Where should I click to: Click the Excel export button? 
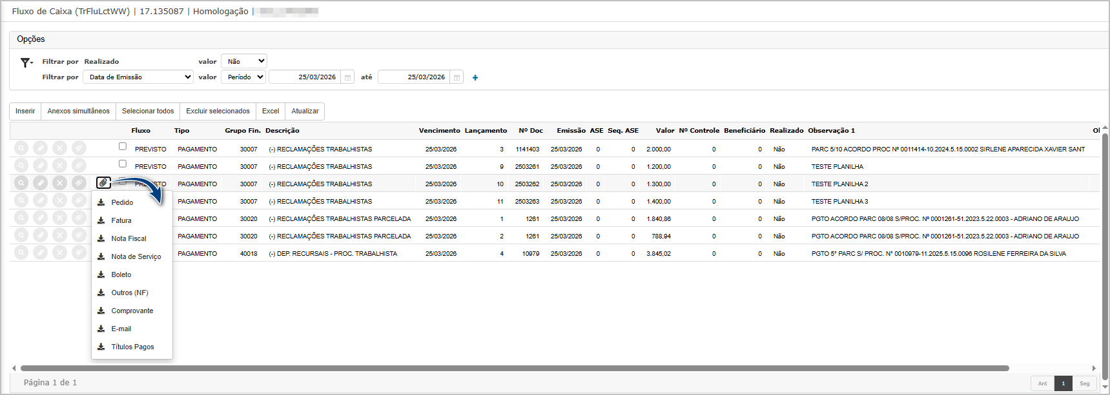pyautogui.click(x=271, y=111)
